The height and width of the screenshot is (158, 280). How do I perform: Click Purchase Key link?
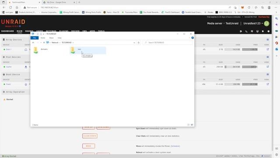(264, 17)
